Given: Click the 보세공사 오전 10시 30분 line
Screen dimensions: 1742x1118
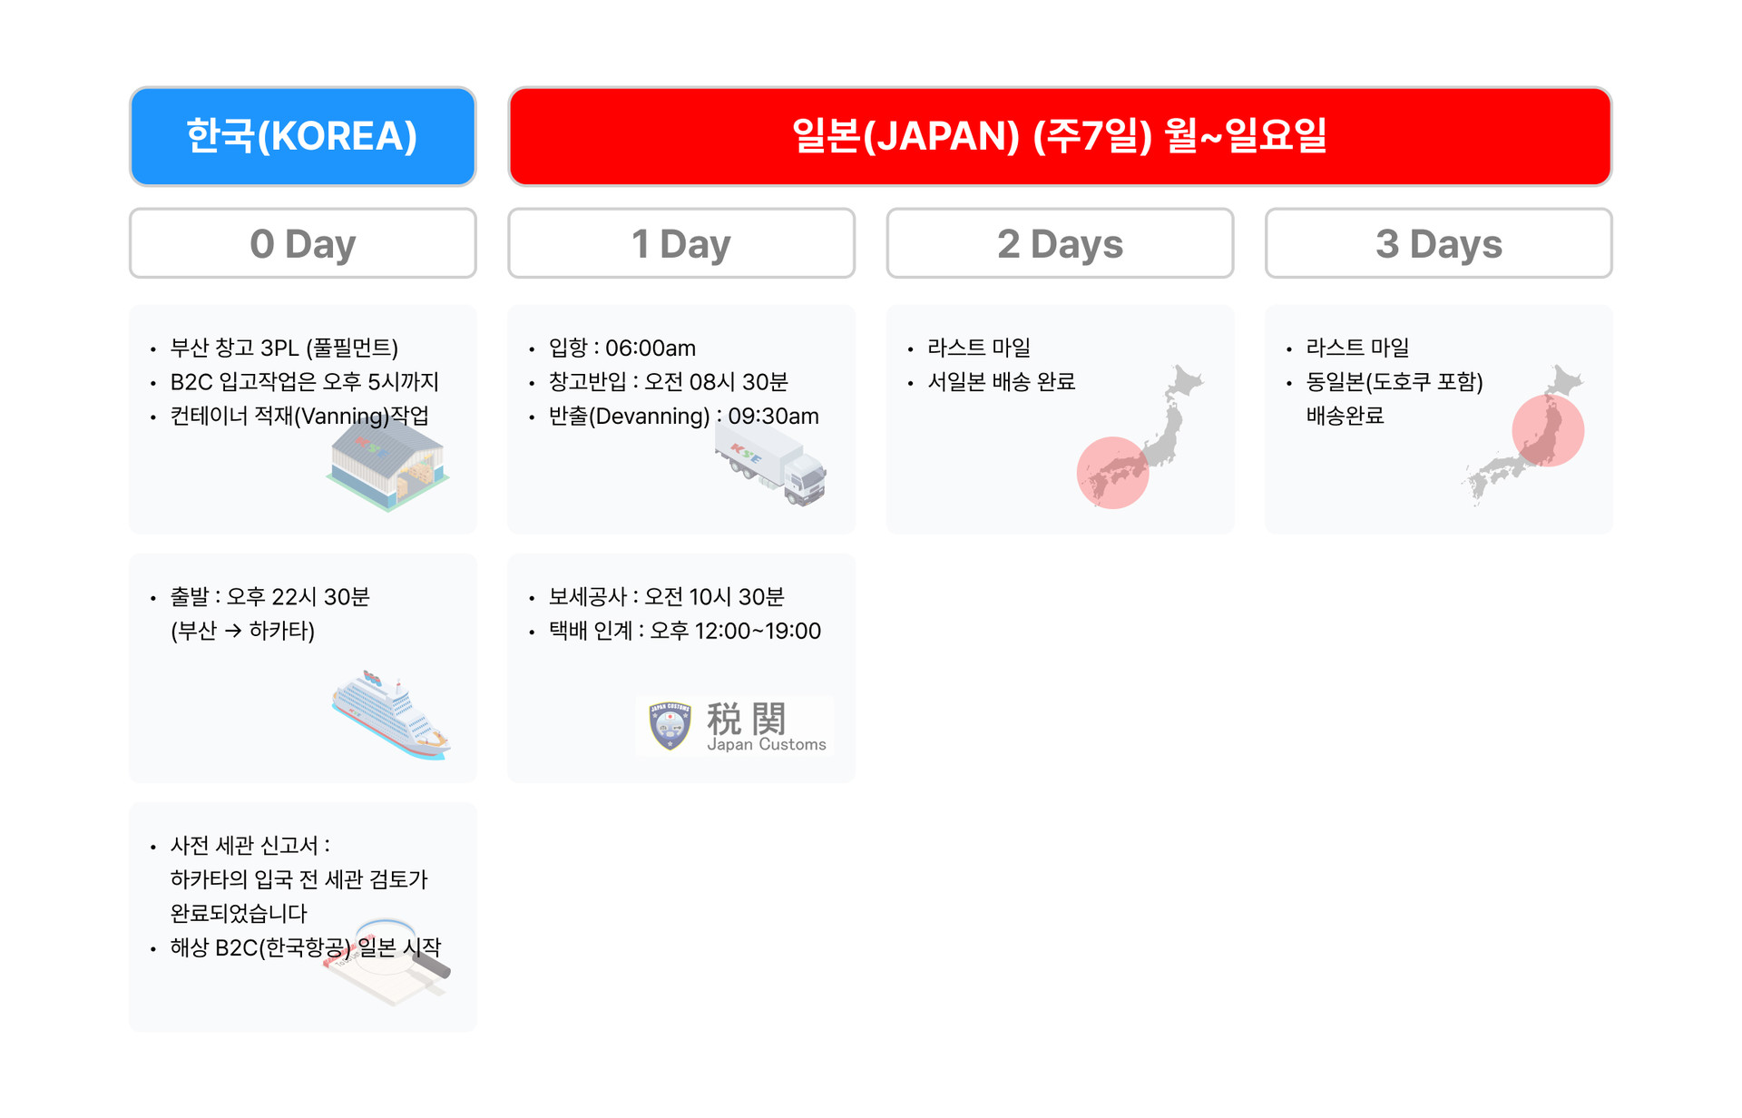Looking at the screenshot, I should [666, 597].
